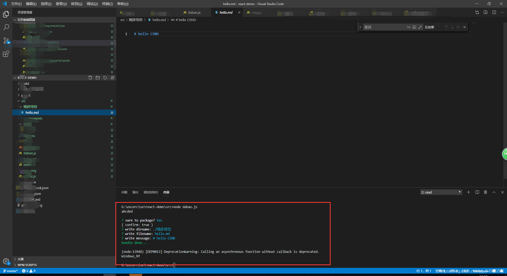Switch to the 输出 (Output) panel tab
The width and height of the screenshot is (507, 276).
(135, 192)
